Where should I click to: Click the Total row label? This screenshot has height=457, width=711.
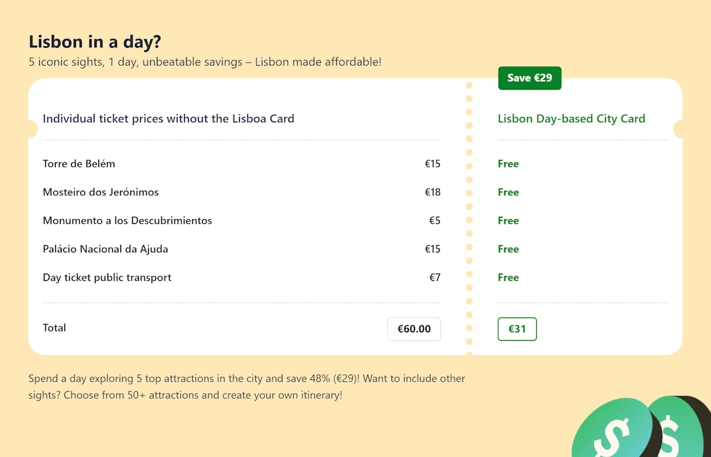coord(54,327)
